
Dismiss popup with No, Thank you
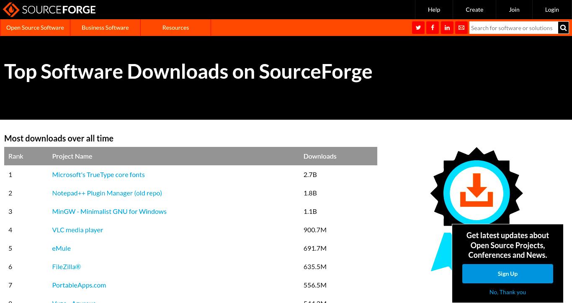508,292
